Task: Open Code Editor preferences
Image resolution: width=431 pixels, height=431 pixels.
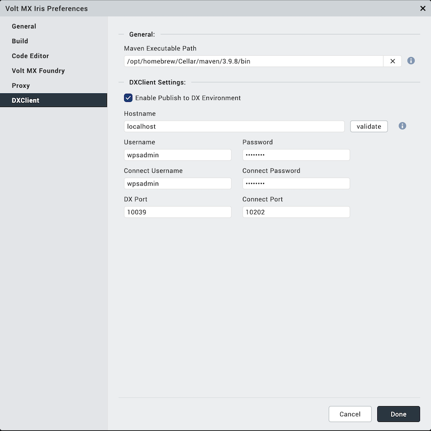Action: click(x=30, y=56)
